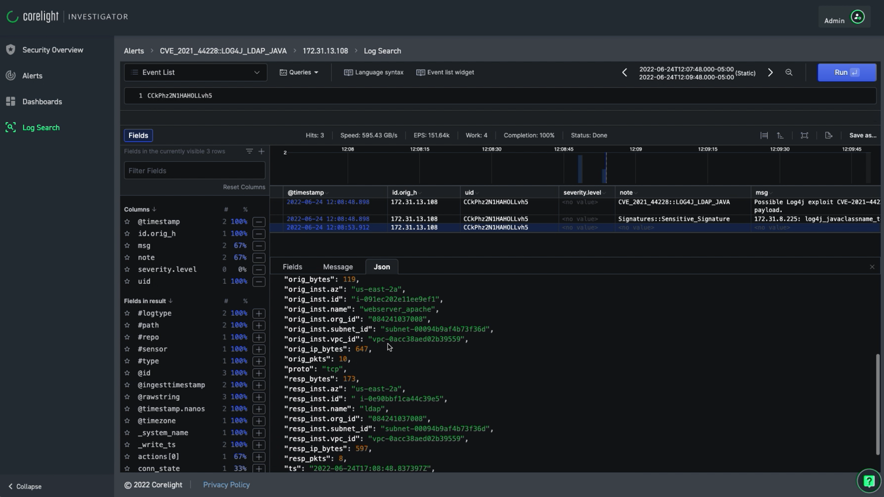Favorite the msg column star
This screenshot has width=884, height=497.
[127, 246]
